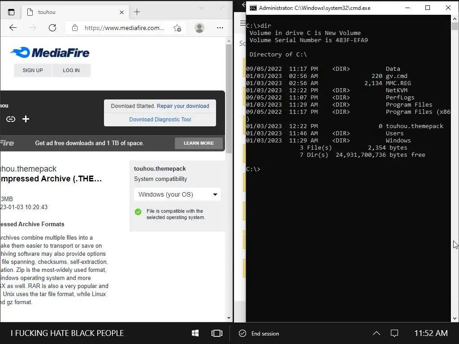Click PerfLogs in the dir listing
Viewport: 459px width, 344px height.
400,97
